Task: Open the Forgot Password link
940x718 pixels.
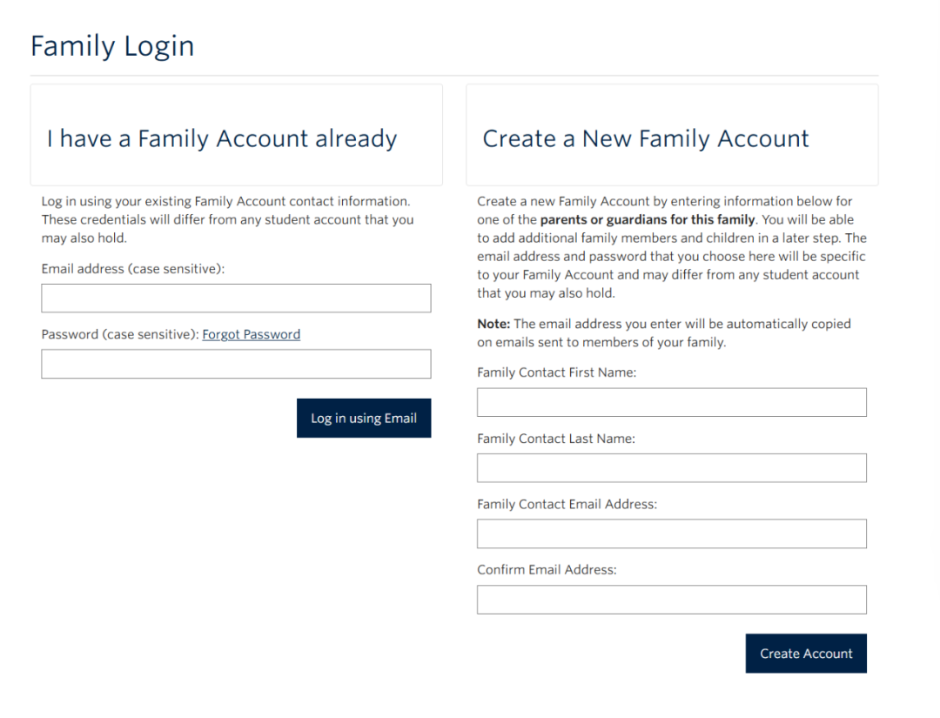Action: click(251, 334)
